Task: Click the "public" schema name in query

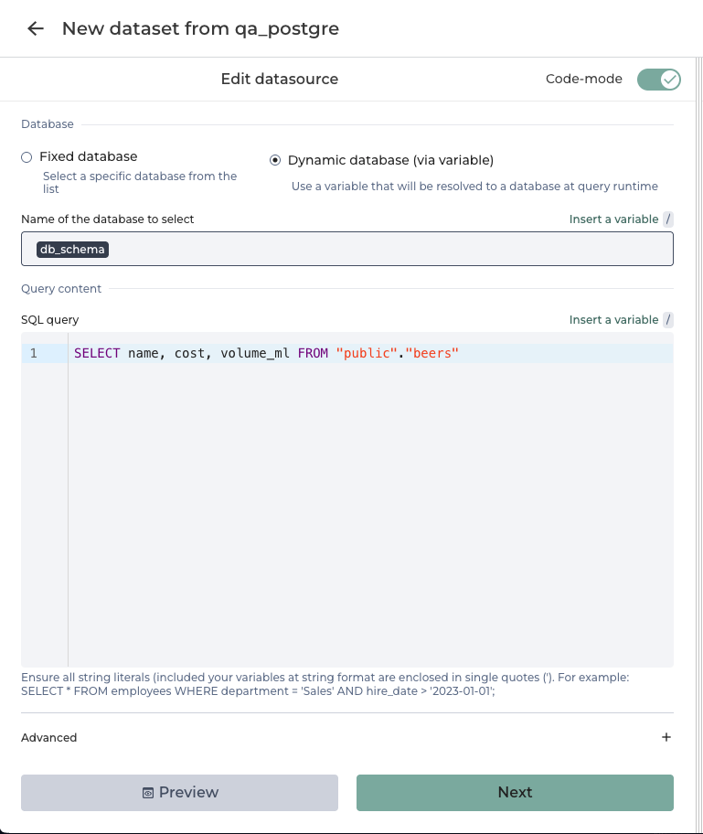Action: 367,353
